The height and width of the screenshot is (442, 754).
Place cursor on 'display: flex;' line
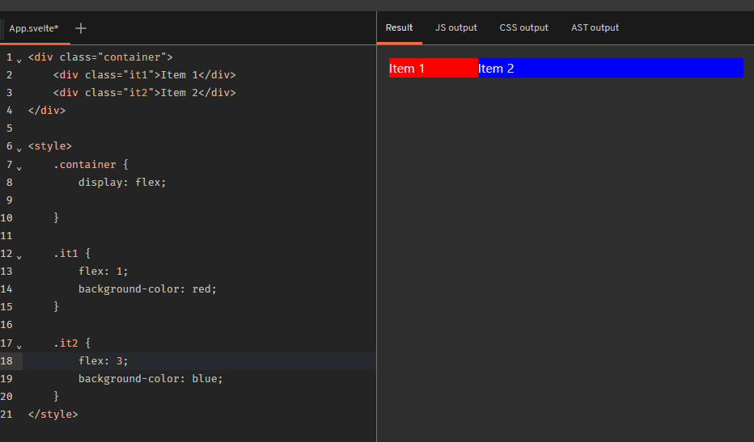click(x=122, y=182)
